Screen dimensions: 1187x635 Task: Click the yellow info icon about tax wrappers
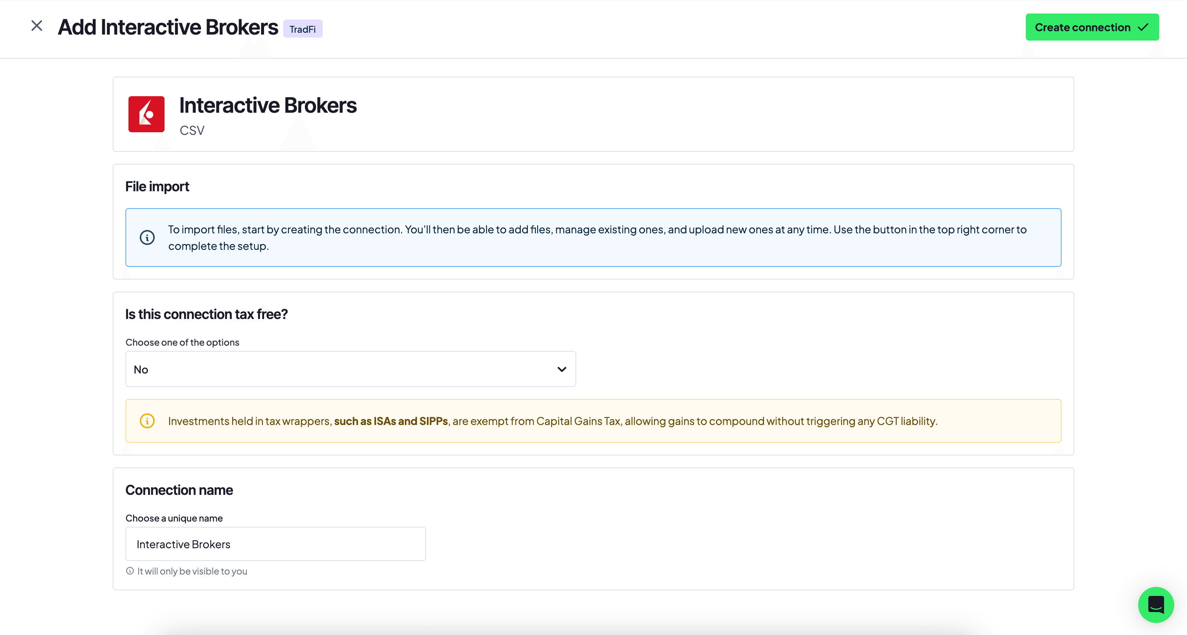pyautogui.click(x=147, y=421)
